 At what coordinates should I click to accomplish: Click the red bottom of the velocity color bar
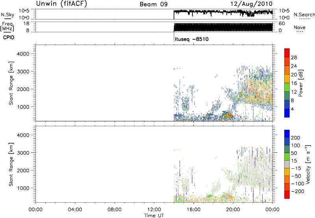pyautogui.click(x=287, y=195)
